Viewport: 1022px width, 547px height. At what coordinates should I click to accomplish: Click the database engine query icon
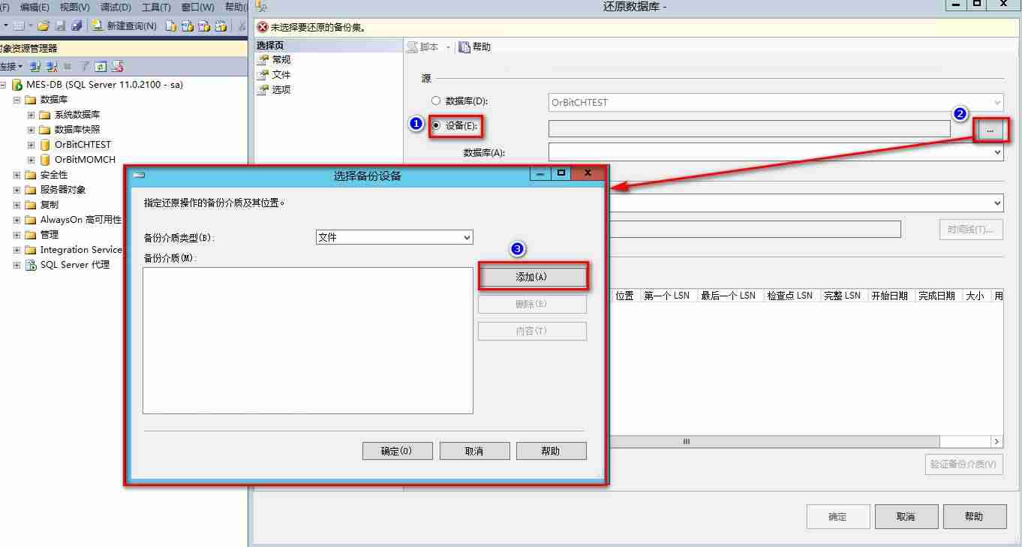(171, 26)
